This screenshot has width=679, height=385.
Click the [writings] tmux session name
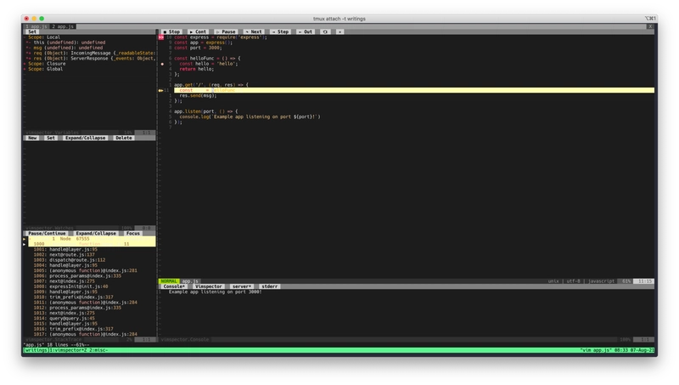click(x=36, y=350)
